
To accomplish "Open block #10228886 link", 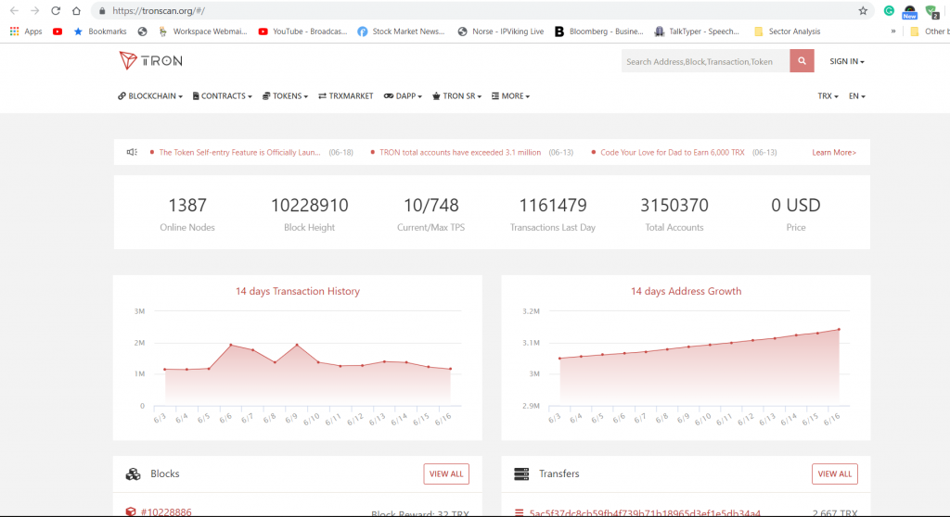I will (x=166, y=511).
